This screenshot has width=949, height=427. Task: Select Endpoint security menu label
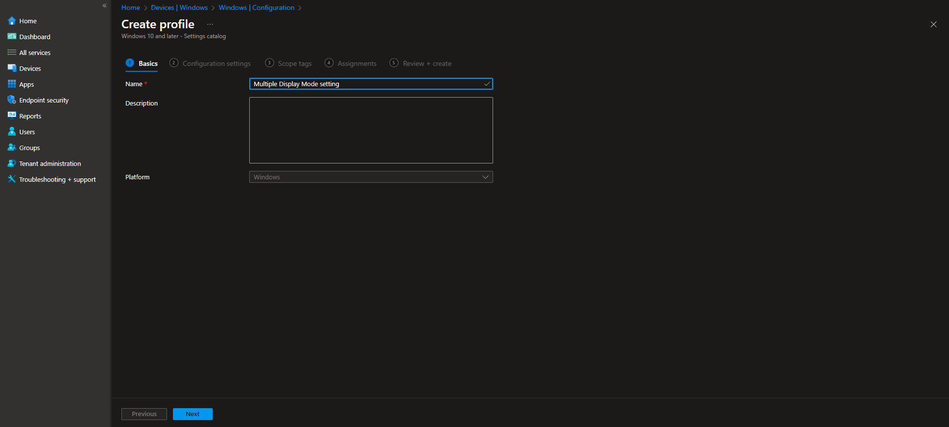(44, 100)
